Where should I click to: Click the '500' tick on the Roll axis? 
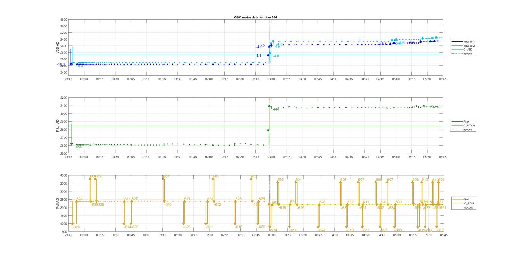click(65, 231)
